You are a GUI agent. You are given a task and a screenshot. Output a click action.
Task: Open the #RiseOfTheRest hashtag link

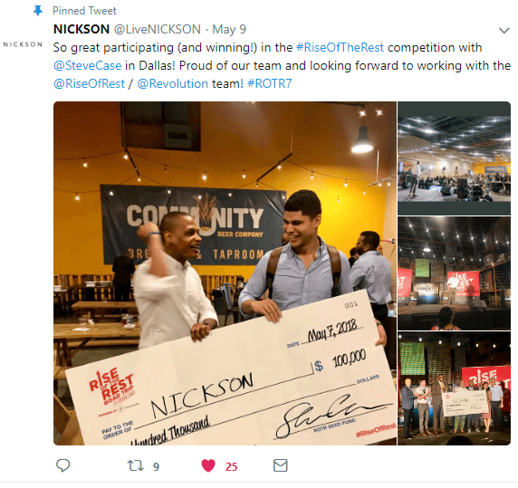pyautogui.click(x=340, y=48)
